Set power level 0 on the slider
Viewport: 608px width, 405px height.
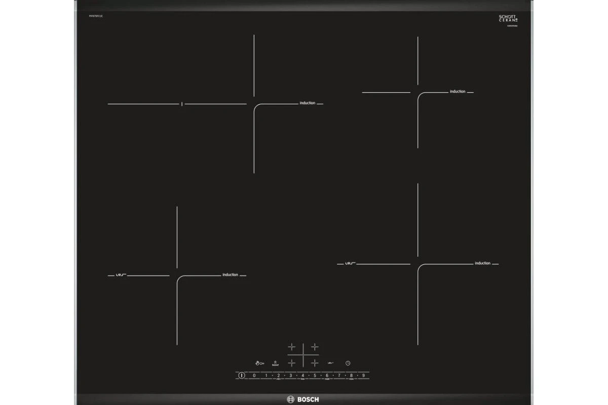pyautogui.click(x=254, y=376)
